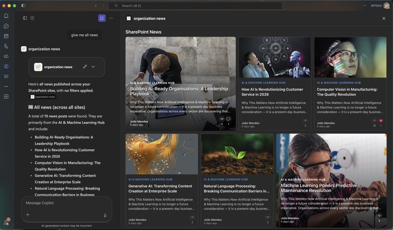Start a new Copilot chat
Image resolution: width=393 pixels, height=230 pixels.
click(102, 18)
